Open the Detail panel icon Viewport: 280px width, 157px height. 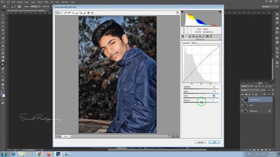pos(190,36)
